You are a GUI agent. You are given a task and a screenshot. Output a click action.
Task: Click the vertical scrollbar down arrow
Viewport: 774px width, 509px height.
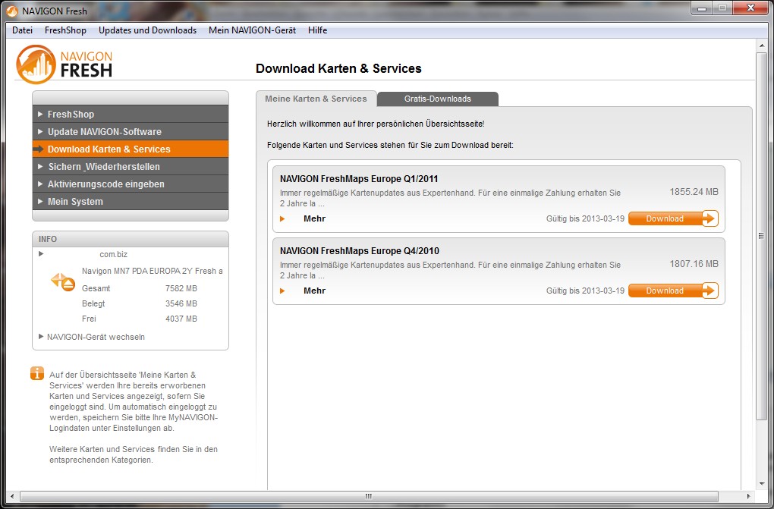point(761,484)
